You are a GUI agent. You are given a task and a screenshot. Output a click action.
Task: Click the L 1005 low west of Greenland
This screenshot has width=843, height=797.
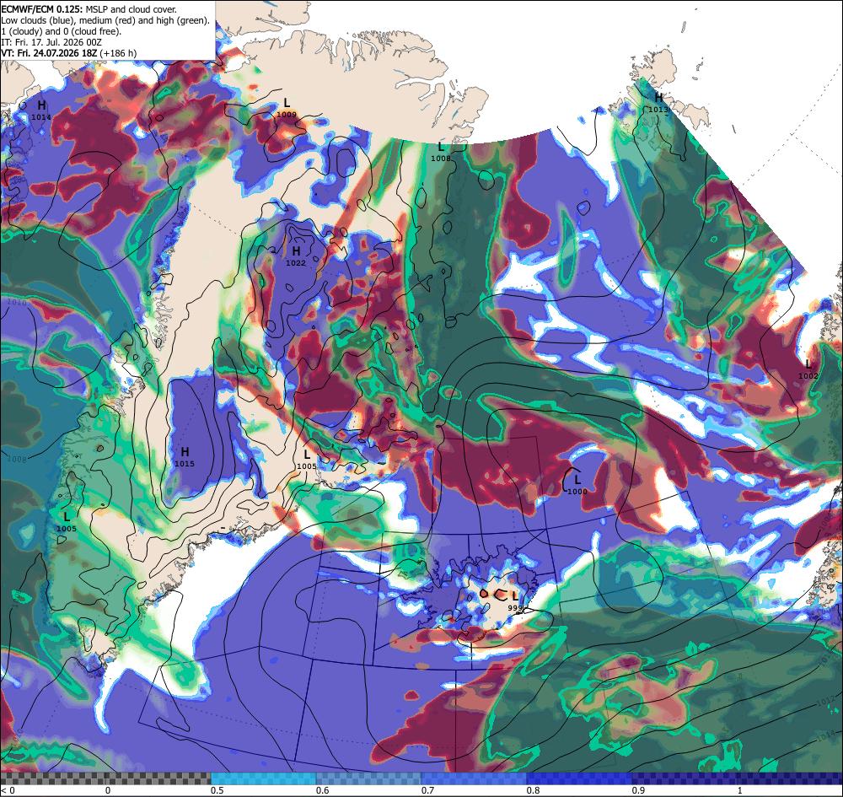[66, 521]
